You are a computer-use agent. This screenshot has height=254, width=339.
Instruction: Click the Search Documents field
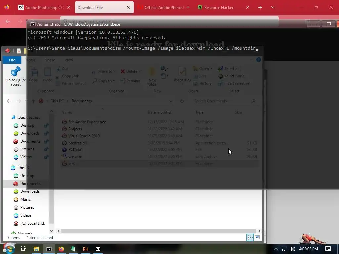225,101
